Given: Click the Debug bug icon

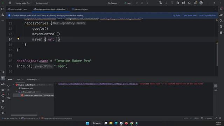Looking at the screenshot, I should [178, 3].
